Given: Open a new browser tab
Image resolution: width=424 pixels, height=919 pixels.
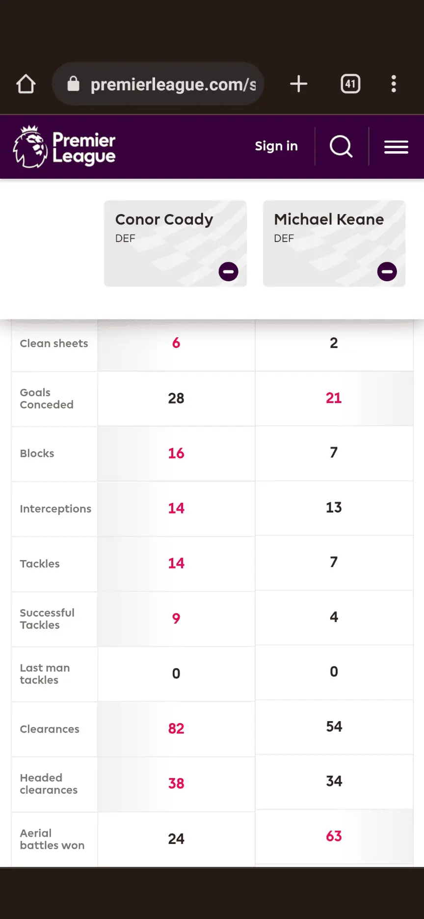Looking at the screenshot, I should pyautogui.click(x=298, y=84).
